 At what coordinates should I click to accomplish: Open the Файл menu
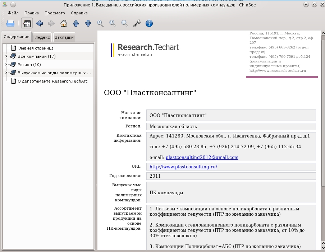click(13, 13)
